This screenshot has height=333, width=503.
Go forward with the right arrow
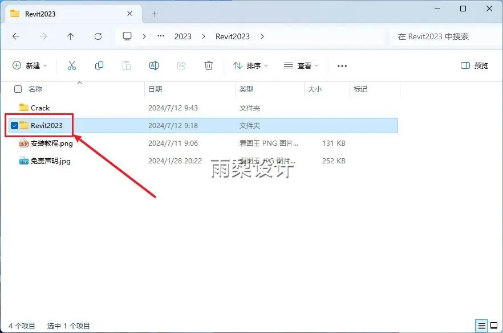click(43, 36)
